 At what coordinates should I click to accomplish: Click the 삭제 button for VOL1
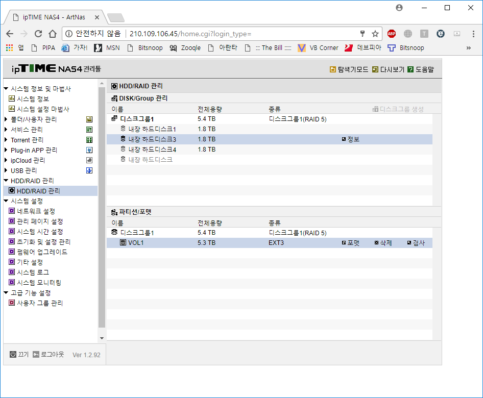383,243
